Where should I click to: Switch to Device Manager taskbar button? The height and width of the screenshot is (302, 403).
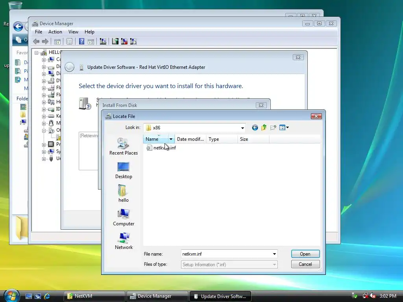157,296
